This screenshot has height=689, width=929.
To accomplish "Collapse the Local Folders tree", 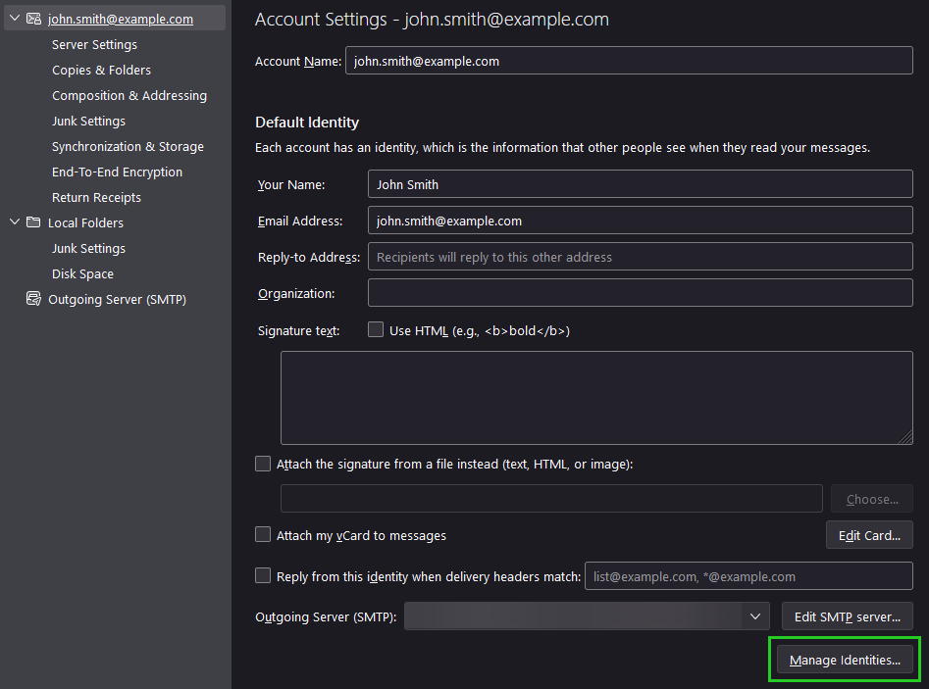I will (15, 222).
